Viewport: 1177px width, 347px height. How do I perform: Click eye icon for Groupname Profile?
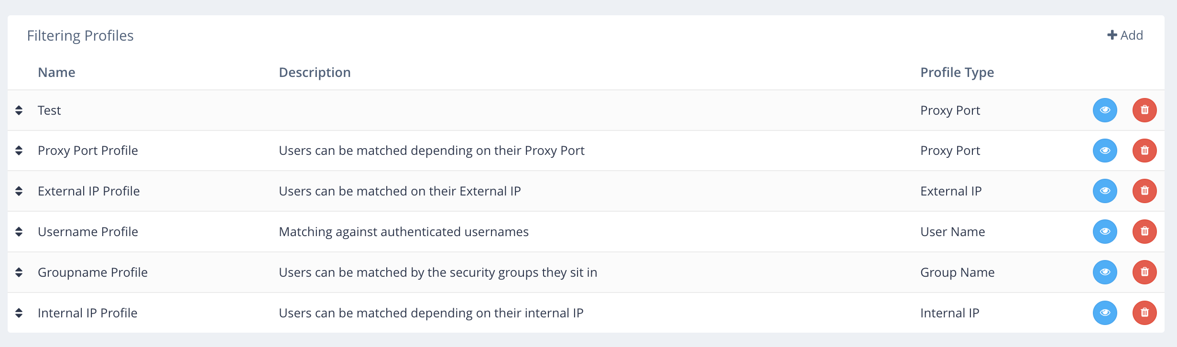[1105, 272]
